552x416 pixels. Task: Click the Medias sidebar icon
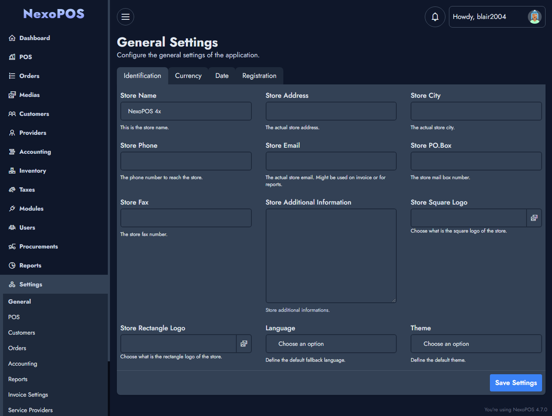coord(12,95)
